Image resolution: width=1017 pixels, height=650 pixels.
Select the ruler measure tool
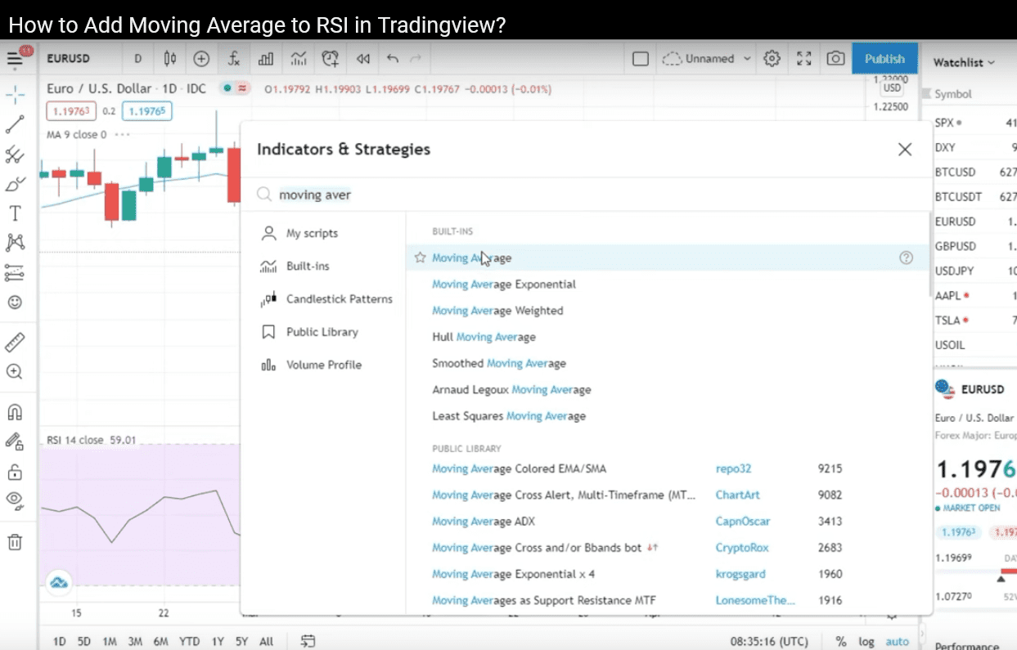[x=15, y=342]
